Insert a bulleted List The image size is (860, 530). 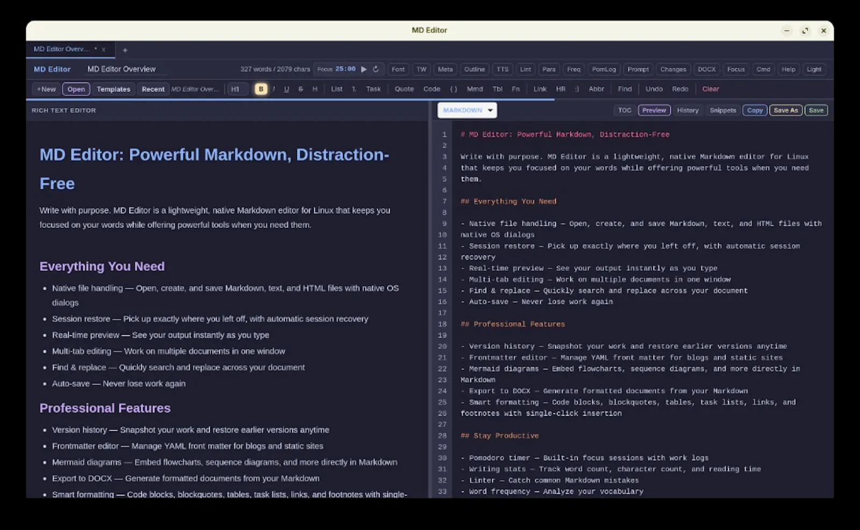pyautogui.click(x=336, y=89)
